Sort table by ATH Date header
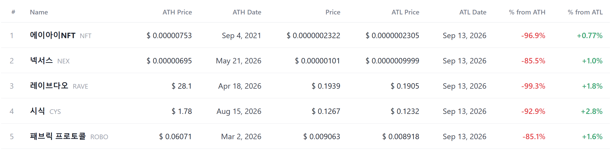The height and width of the screenshot is (150, 611). point(247,12)
